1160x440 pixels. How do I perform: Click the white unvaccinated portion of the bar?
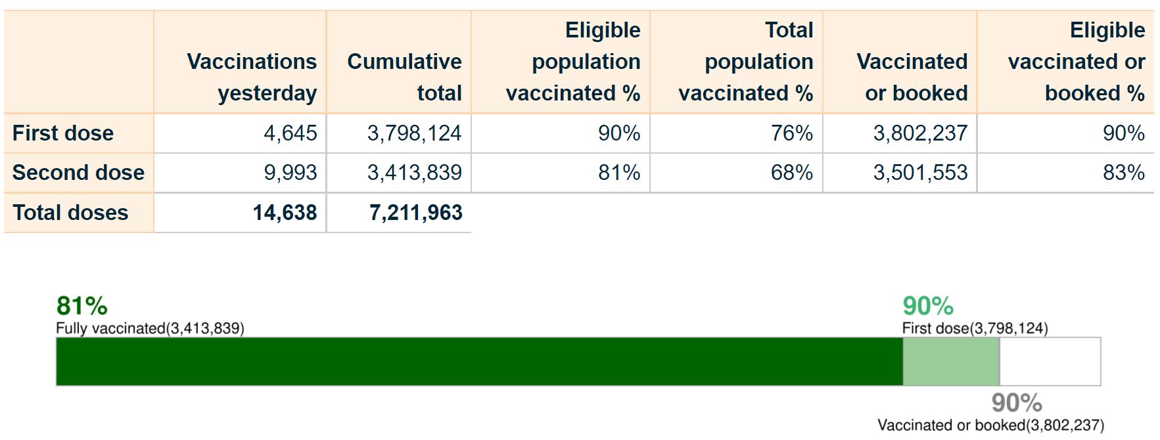[x=1050, y=361]
